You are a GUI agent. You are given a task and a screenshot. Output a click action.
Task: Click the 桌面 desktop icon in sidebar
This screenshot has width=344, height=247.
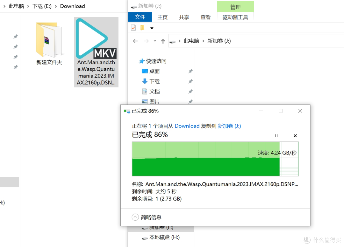tap(145, 71)
